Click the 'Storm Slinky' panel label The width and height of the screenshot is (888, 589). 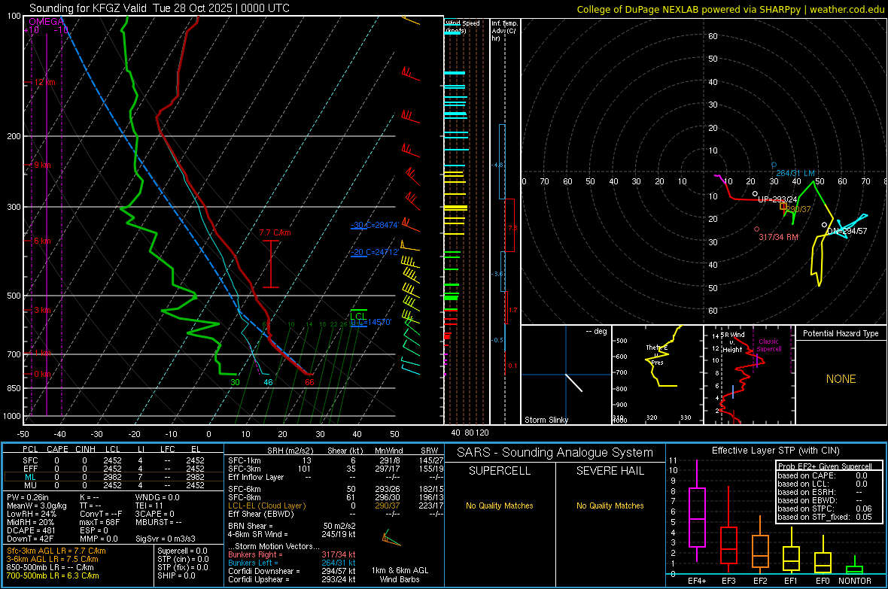coord(546,420)
